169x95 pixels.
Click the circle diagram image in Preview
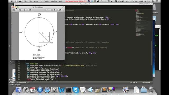coord(38,36)
